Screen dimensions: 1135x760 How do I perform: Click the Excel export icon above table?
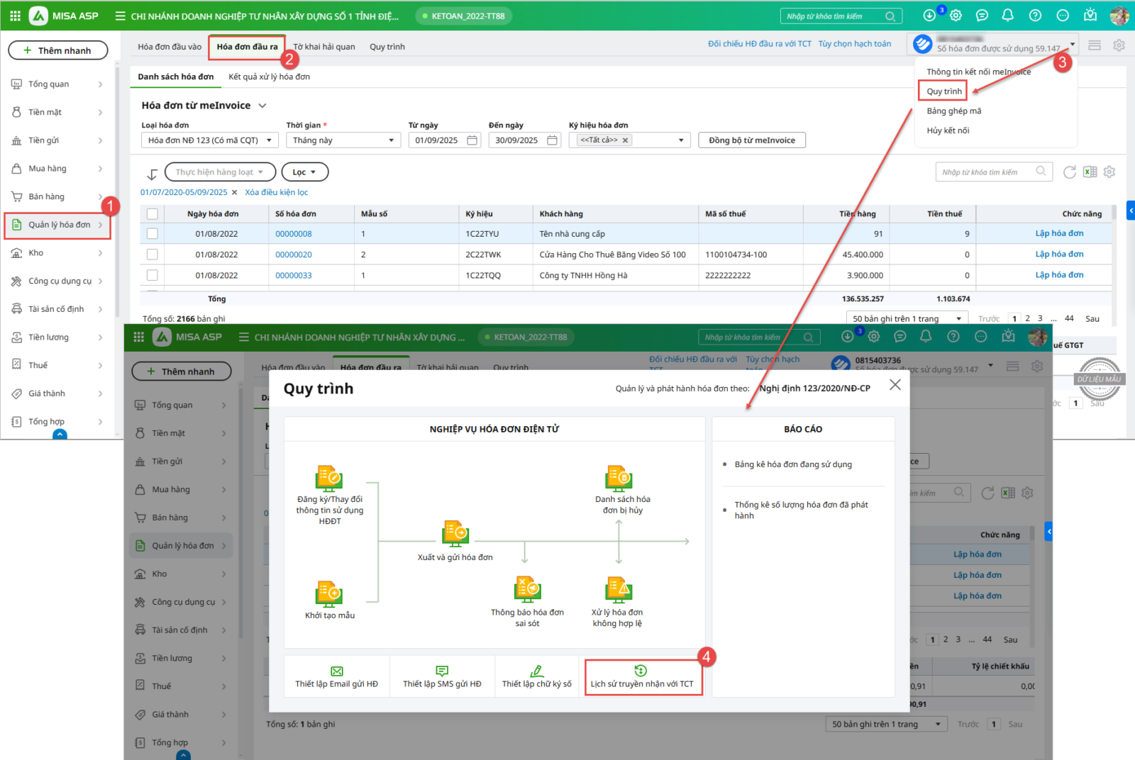(1090, 172)
